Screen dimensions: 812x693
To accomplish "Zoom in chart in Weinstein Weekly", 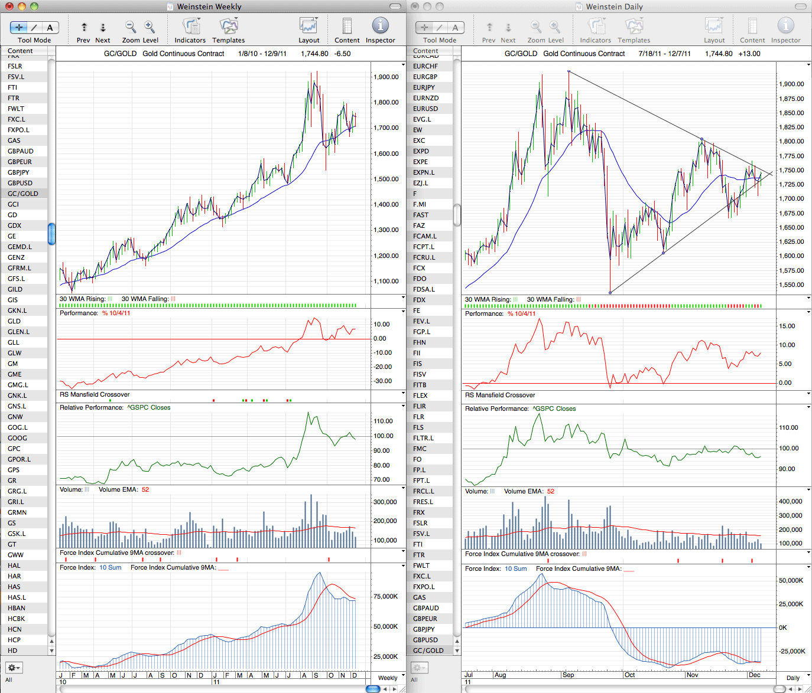I will [150, 27].
